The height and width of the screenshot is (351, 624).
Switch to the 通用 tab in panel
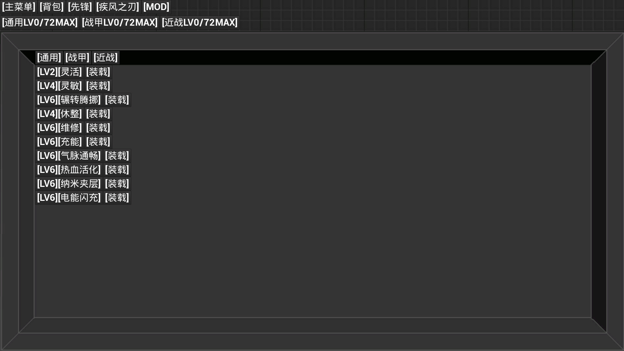click(49, 58)
